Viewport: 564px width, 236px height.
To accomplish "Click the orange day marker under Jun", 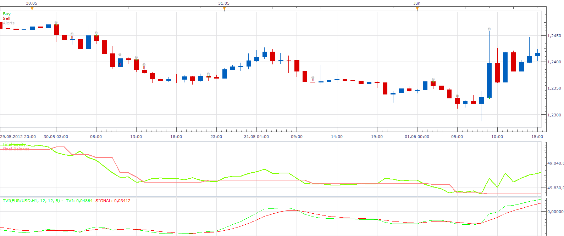I will (x=417, y=9).
